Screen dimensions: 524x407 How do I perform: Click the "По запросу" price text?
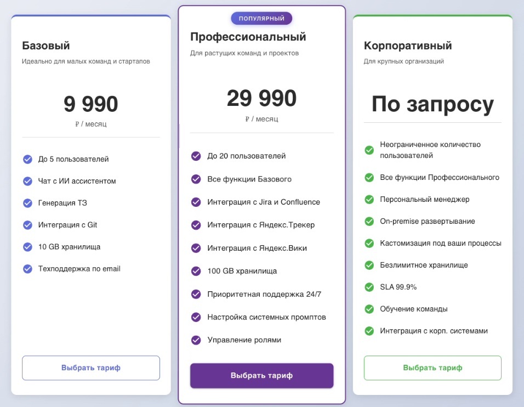click(432, 104)
